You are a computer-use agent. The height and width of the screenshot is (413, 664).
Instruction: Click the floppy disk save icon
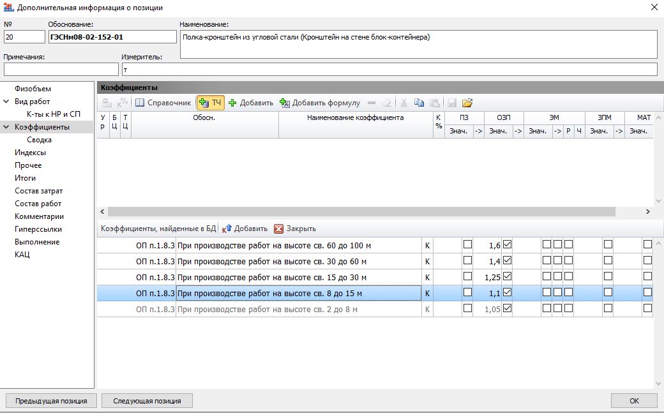[x=452, y=103]
